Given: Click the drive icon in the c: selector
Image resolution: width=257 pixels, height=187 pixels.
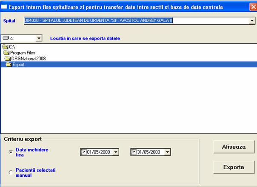Looking at the screenshot, I should click(6, 38).
